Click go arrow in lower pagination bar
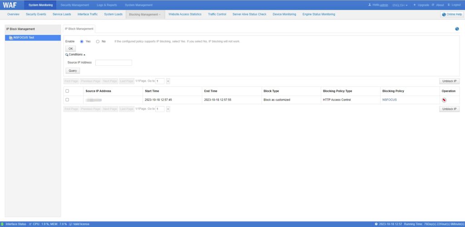Screen dimensions: 465x227 168,109
